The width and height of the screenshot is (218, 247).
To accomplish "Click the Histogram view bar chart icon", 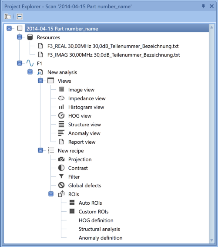I will [61, 107].
